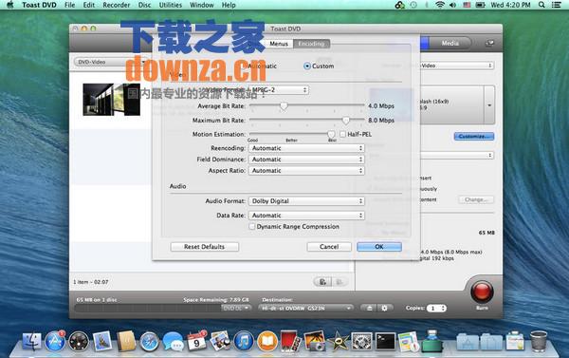
Task: Expand menu style arrow on right panel
Action: (489, 105)
